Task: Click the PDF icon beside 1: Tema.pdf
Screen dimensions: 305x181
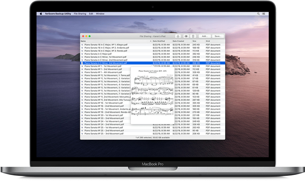Action: point(82,75)
